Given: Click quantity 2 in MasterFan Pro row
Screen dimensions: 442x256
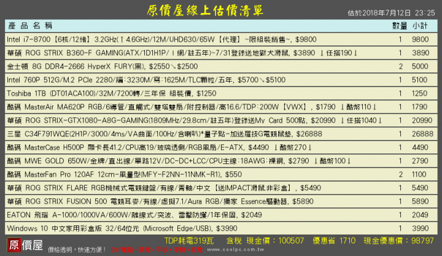Looking at the screenshot, I should point(400,174).
